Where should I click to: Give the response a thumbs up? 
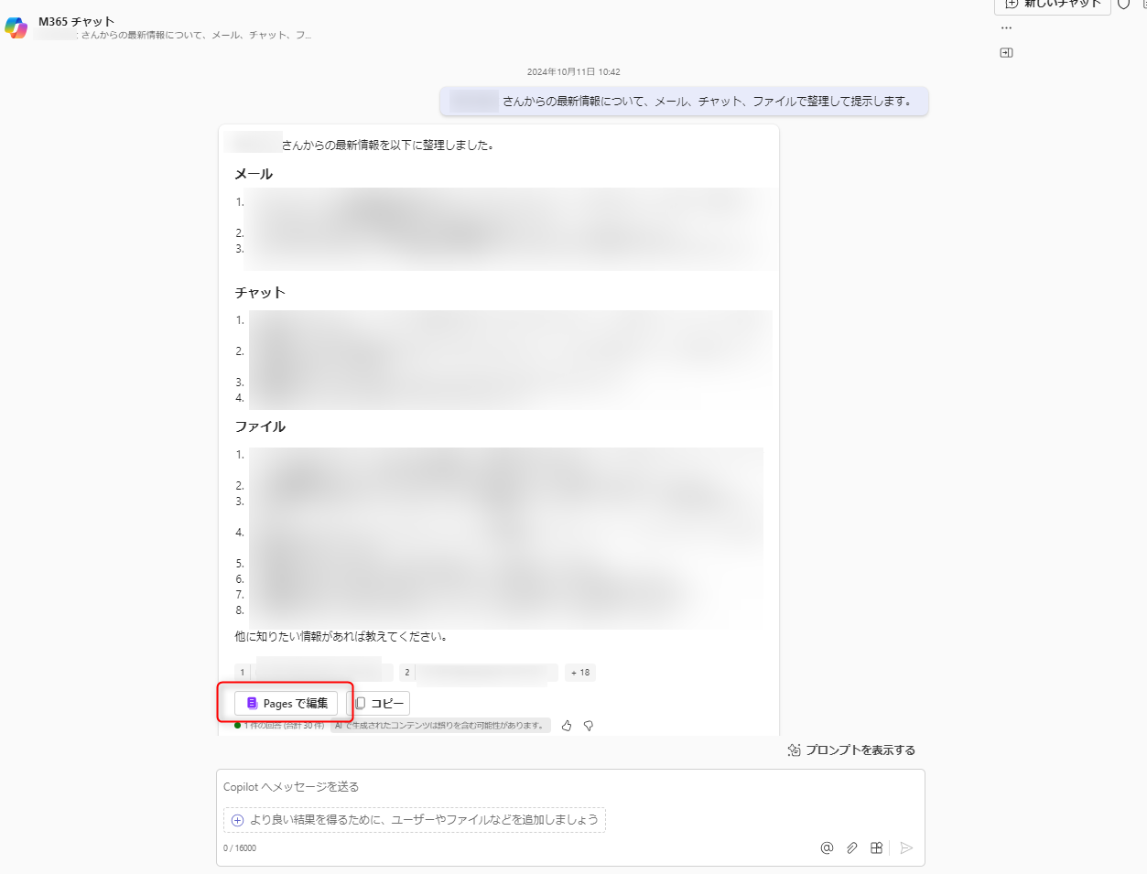567,726
